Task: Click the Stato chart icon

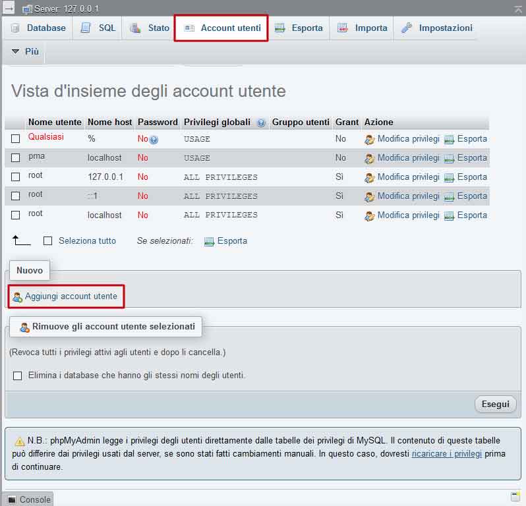Action: pos(135,28)
